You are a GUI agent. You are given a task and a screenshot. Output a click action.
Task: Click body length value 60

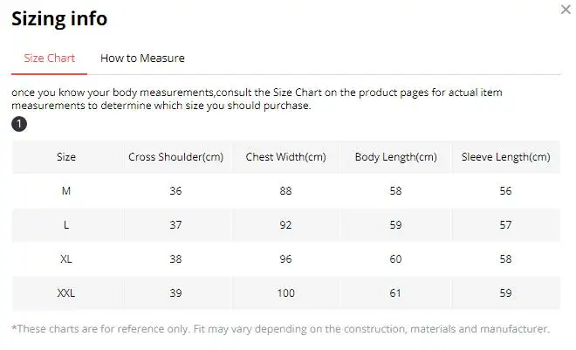click(395, 259)
